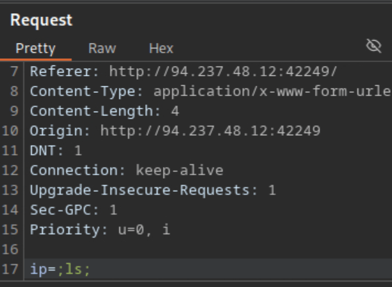
Task: Click the Sec-GPC: 1 header
Action: click(x=73, y=210)
